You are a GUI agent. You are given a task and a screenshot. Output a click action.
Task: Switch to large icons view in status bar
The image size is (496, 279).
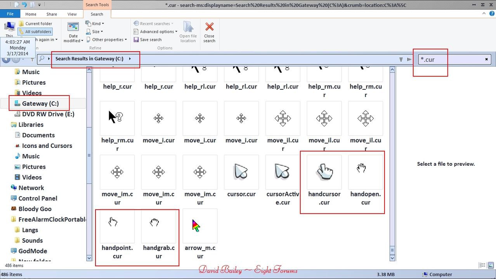pyautogui.click(x=490, y=265)
